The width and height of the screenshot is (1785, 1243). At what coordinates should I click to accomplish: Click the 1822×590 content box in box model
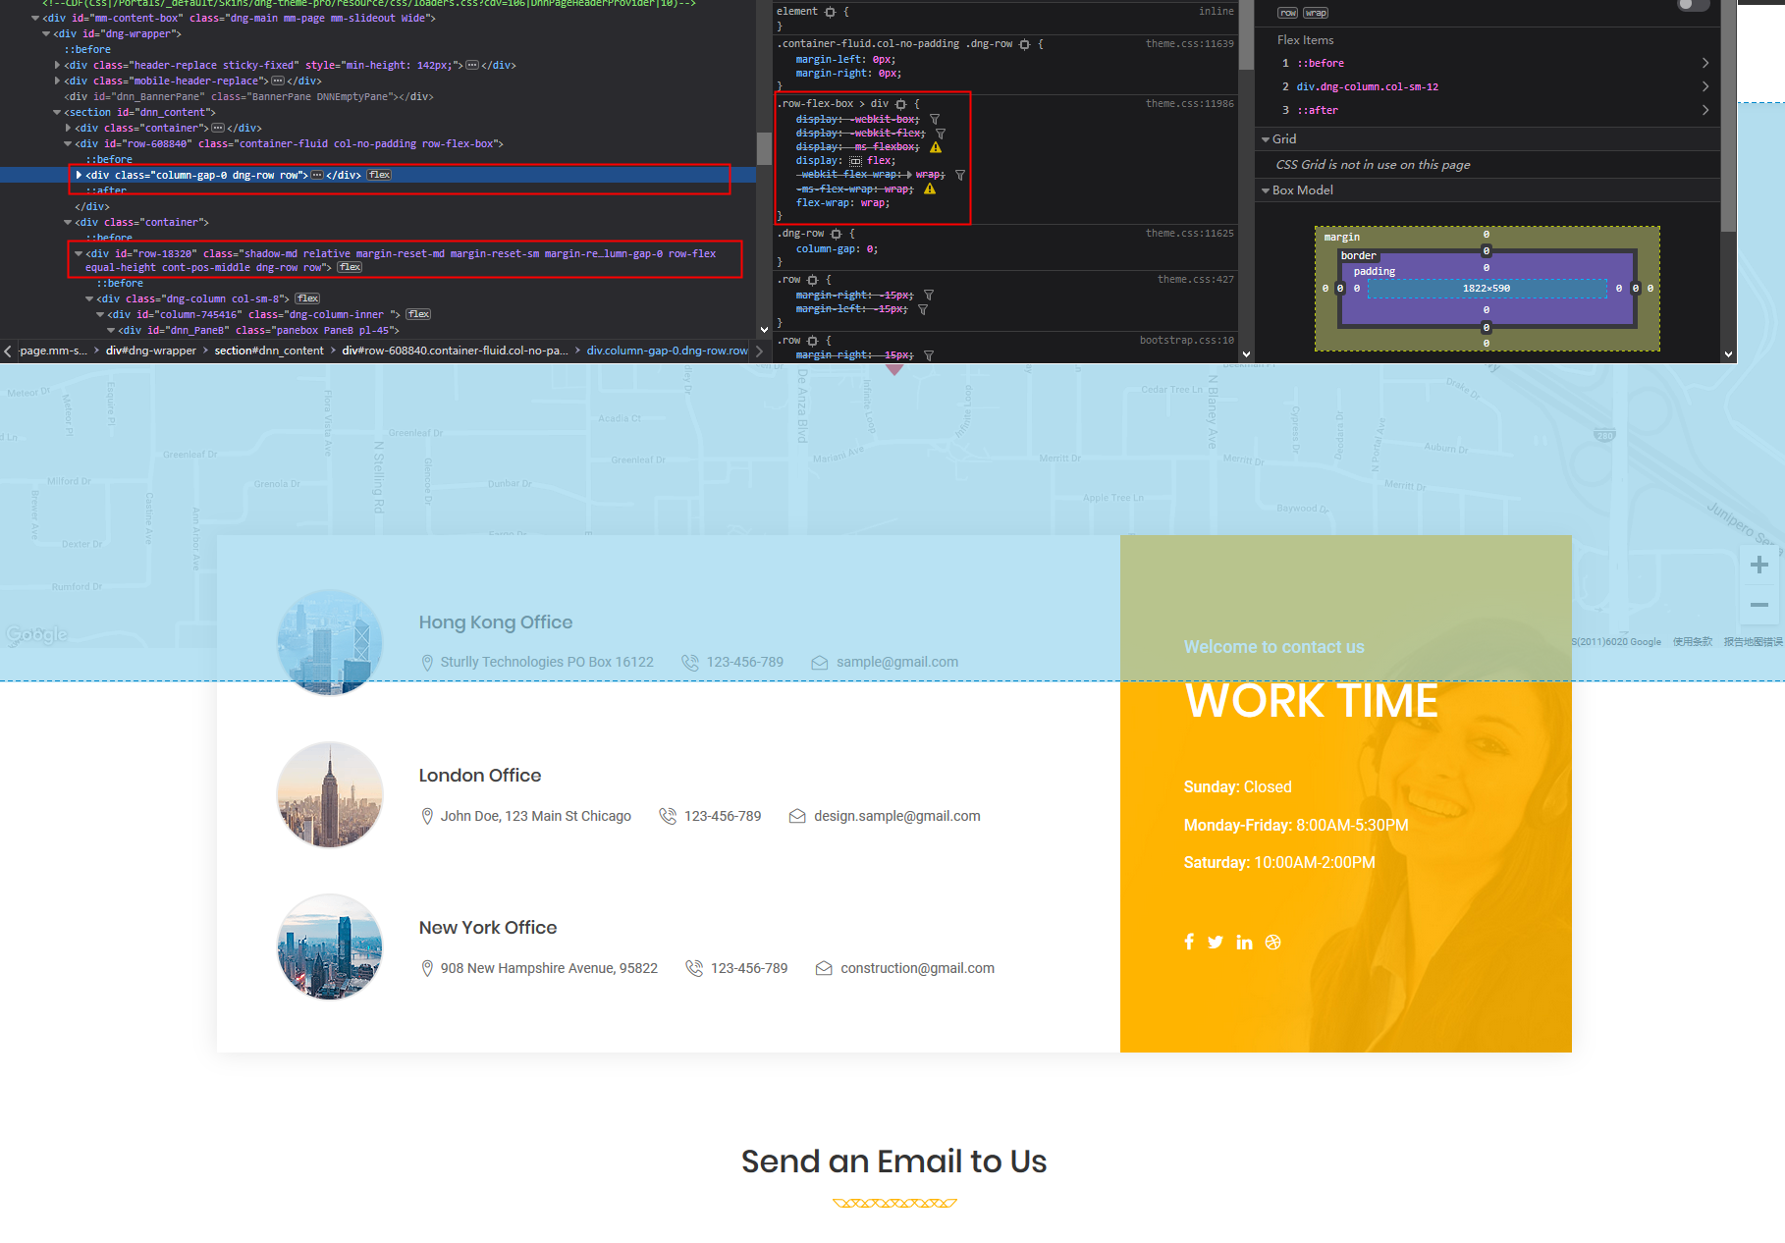click(1487, 289)
